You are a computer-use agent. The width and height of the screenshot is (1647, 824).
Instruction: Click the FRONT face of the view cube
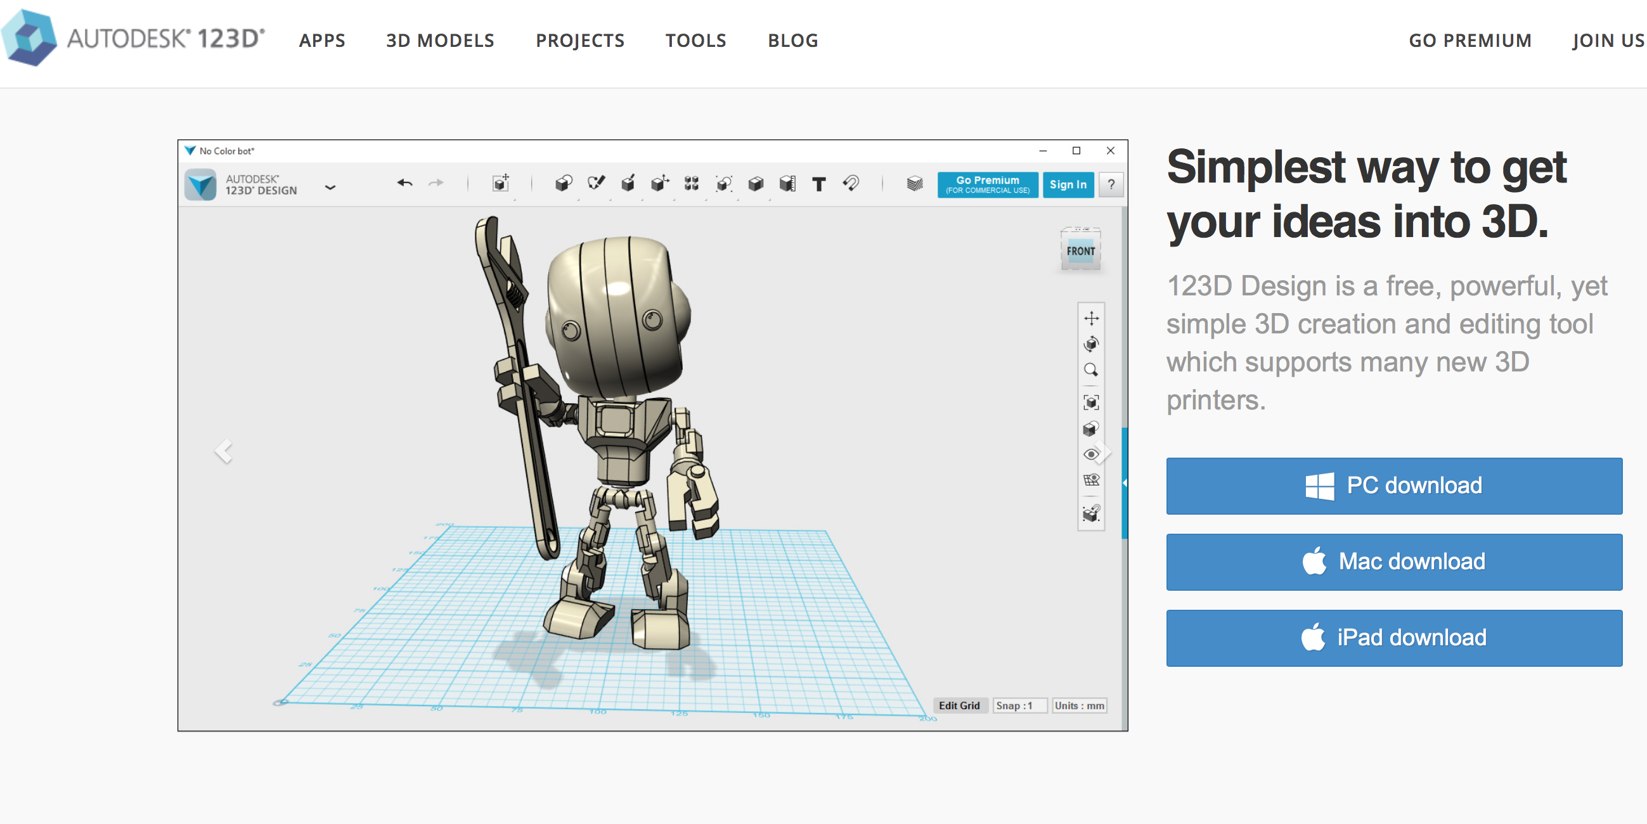[x=1080, y=251]
